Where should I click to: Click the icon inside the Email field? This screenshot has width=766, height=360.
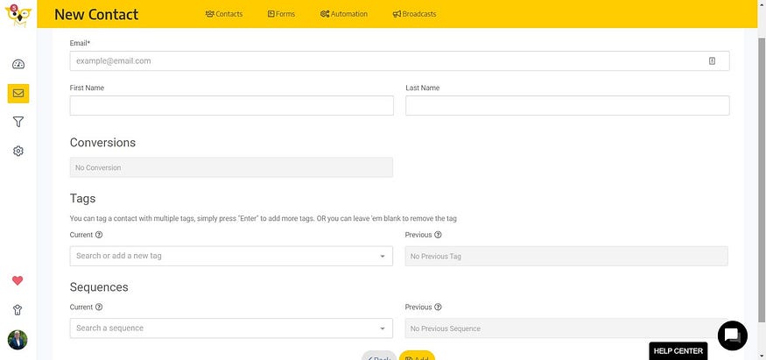click(x=712, y=61)
